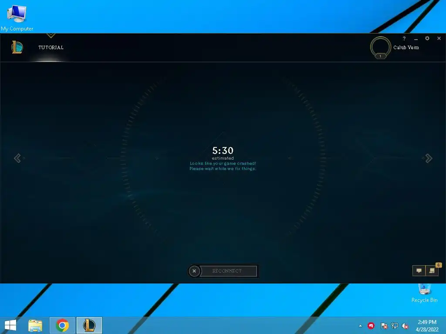446x334 pixels.
Task: Click the 'Looks like your game crashed!' message
Action: click(x=223, y=164)
